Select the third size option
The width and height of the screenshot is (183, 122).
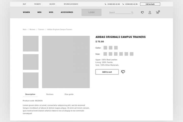116,54
